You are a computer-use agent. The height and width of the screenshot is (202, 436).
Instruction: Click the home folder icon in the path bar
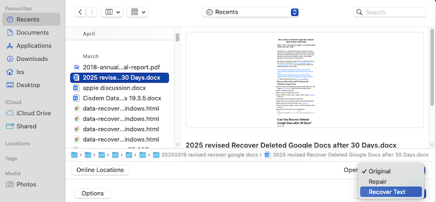tap(74, 155)
